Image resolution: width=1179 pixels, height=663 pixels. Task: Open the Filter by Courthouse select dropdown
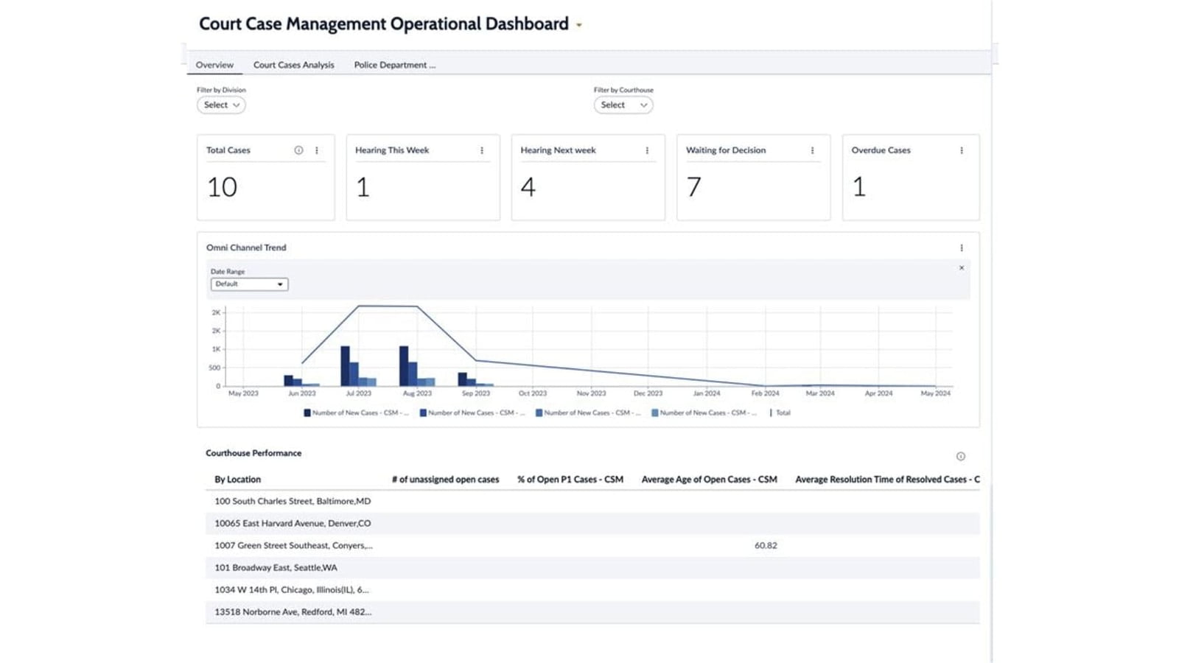tap(623, 105)
